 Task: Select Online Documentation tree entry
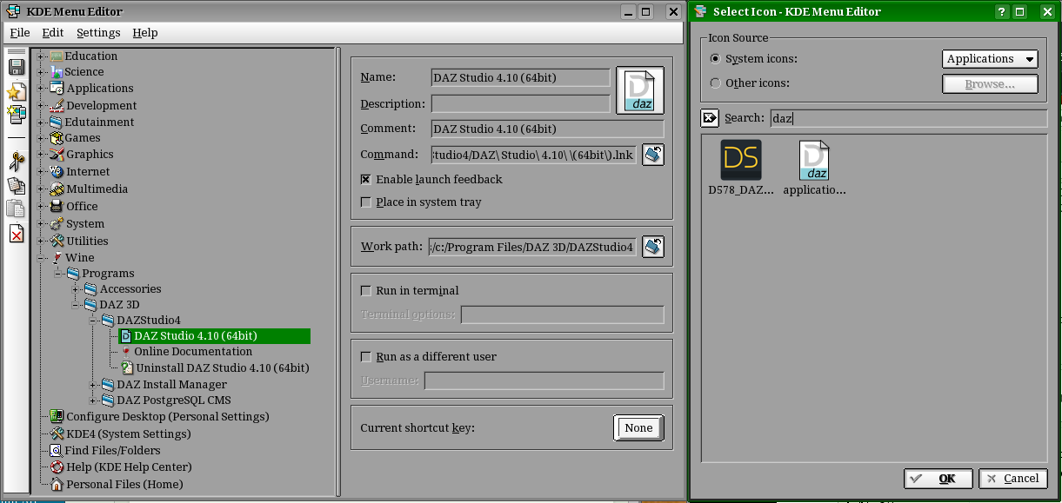[x=193, y=352]
